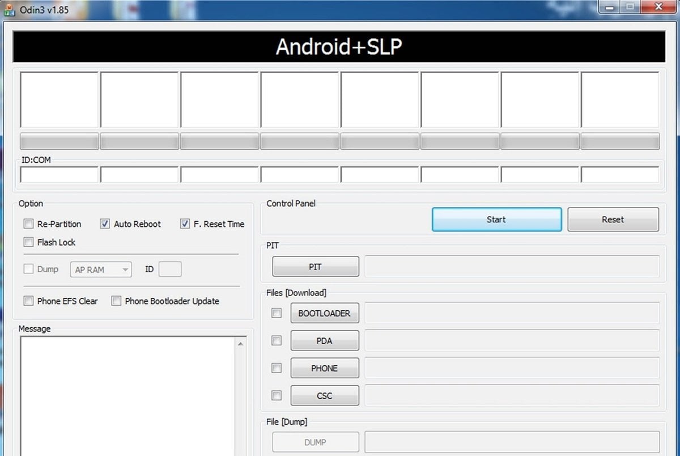
Task: Click the first ID:COM port field
Action: (x=59, y=175)
